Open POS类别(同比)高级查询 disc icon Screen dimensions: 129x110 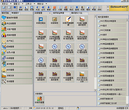point(68,49)
